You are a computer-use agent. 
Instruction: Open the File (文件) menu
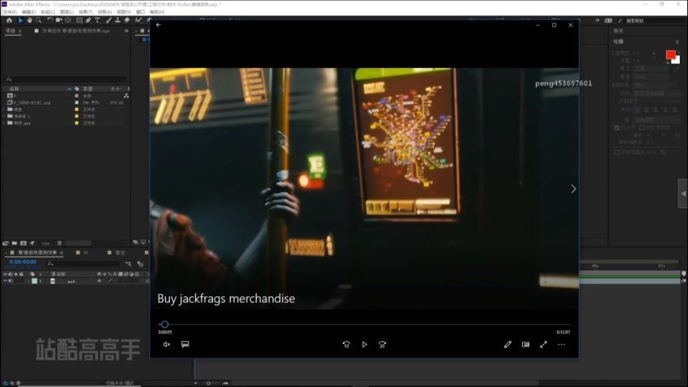pyautogui.click(x=8, y=12)
